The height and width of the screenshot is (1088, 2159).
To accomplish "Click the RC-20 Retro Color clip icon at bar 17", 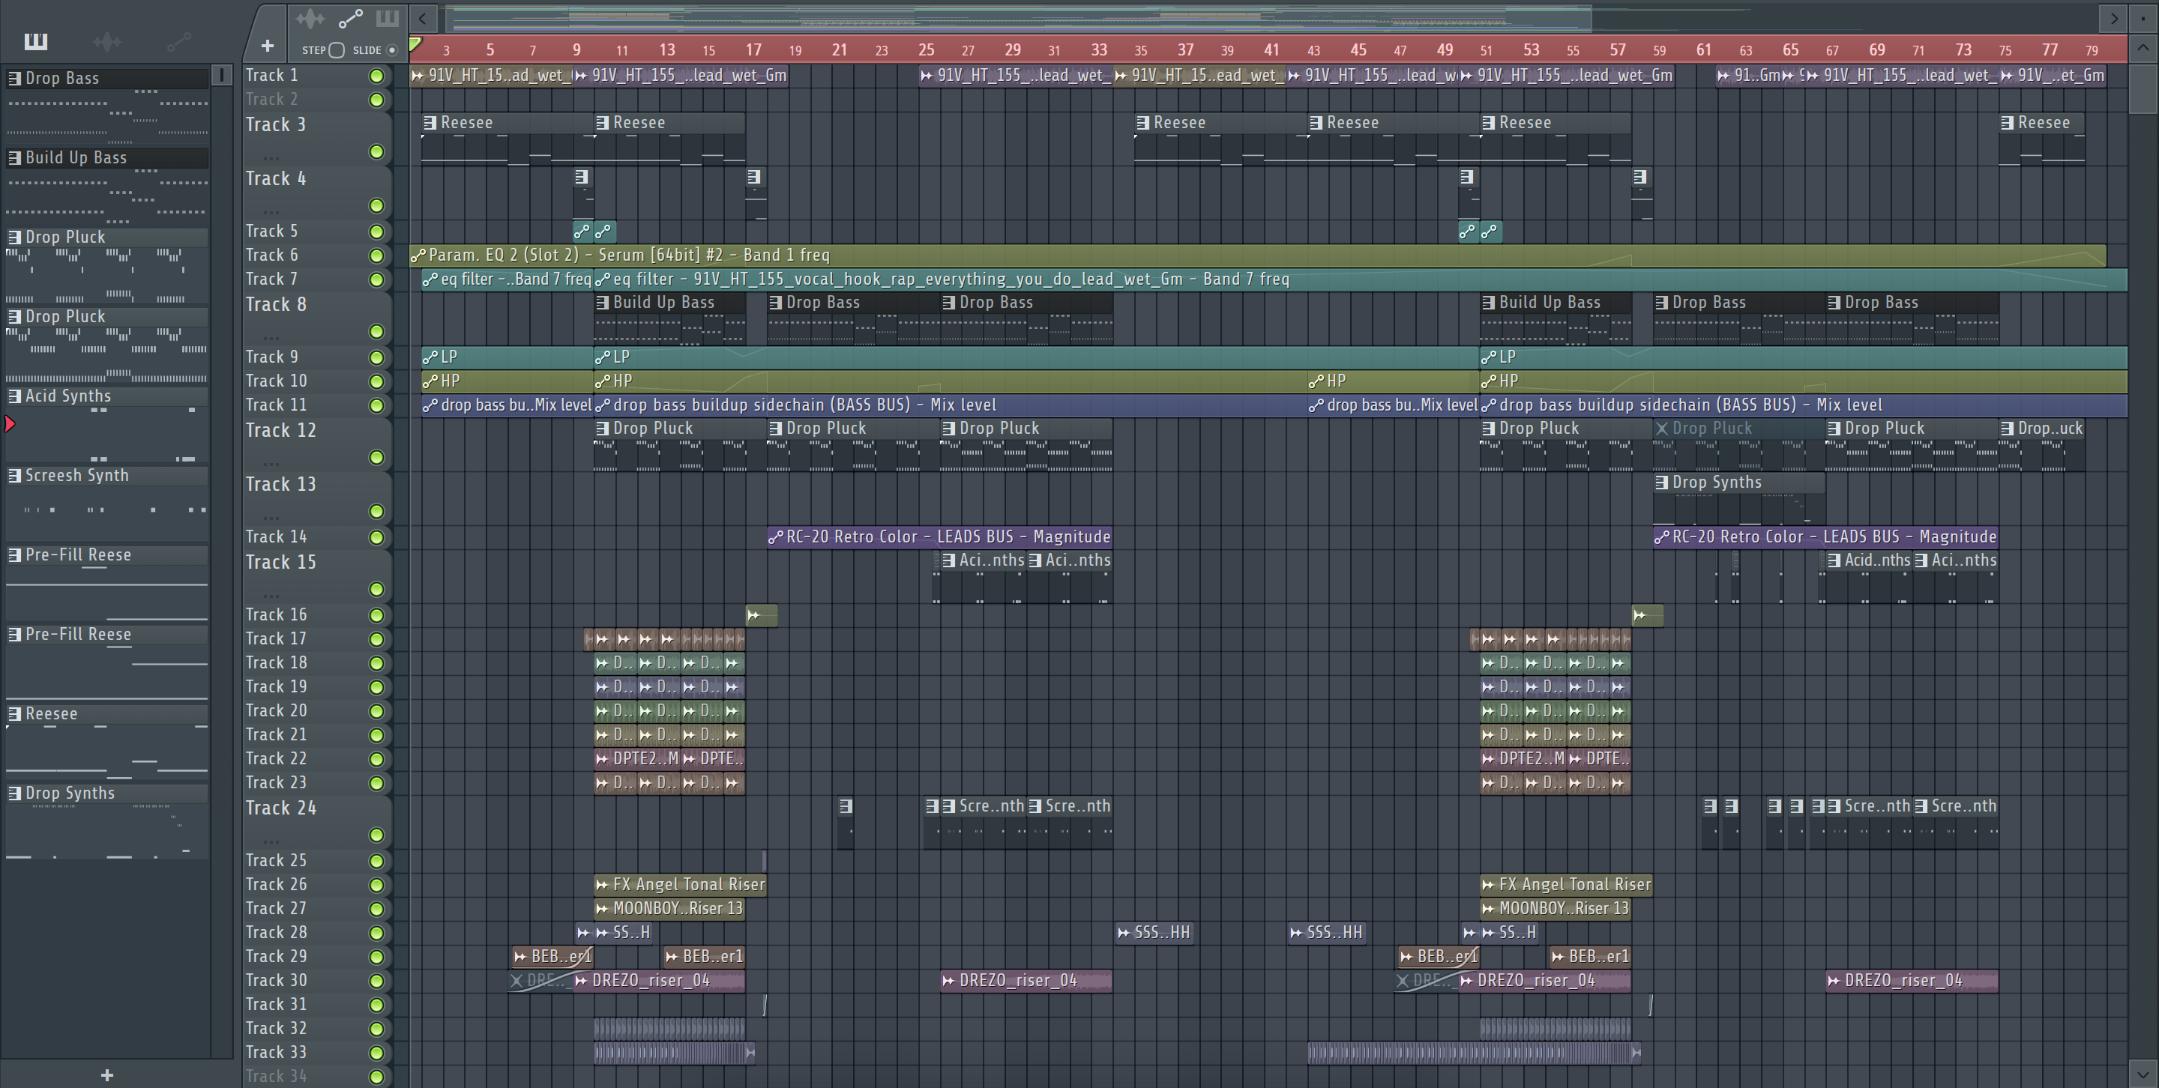I will [x=775, y=537].
